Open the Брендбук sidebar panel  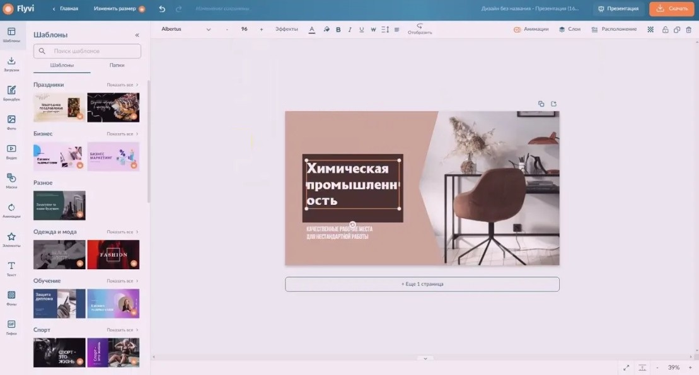point(11,93)
